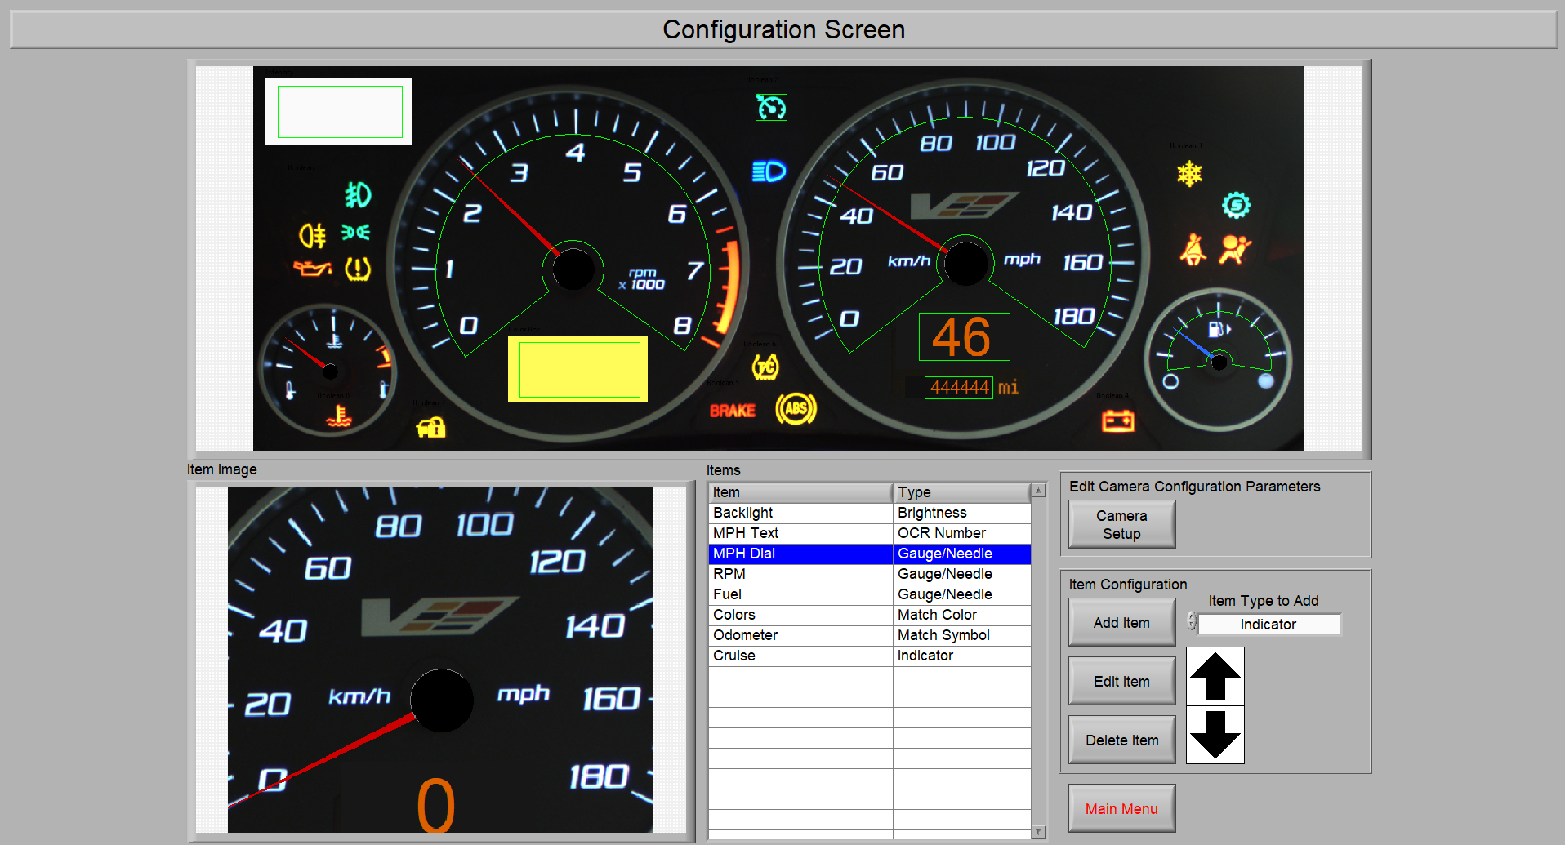Click the fuel gauge needle hub
The image size is (1565, 845).
pyautogui.click(x=1219, y=362)
